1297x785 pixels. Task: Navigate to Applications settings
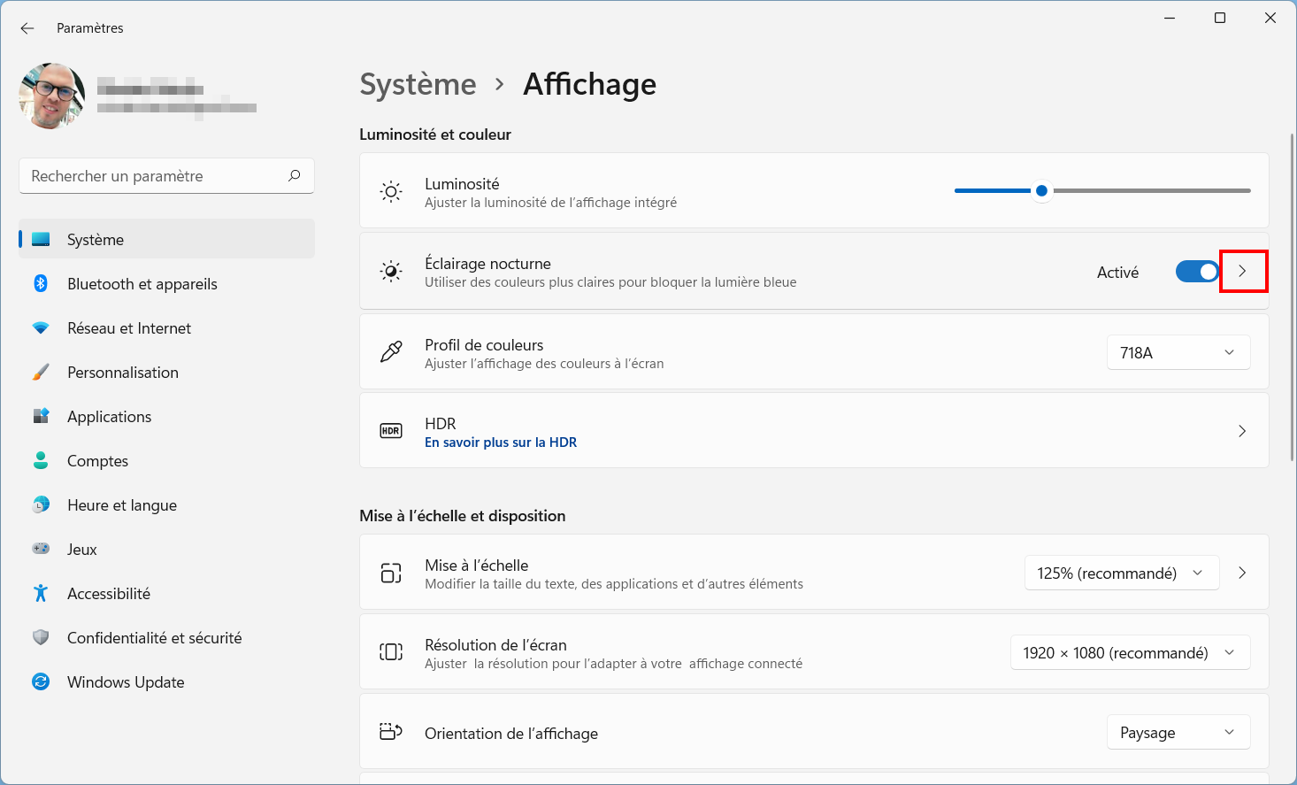click(x=166, y=416)
